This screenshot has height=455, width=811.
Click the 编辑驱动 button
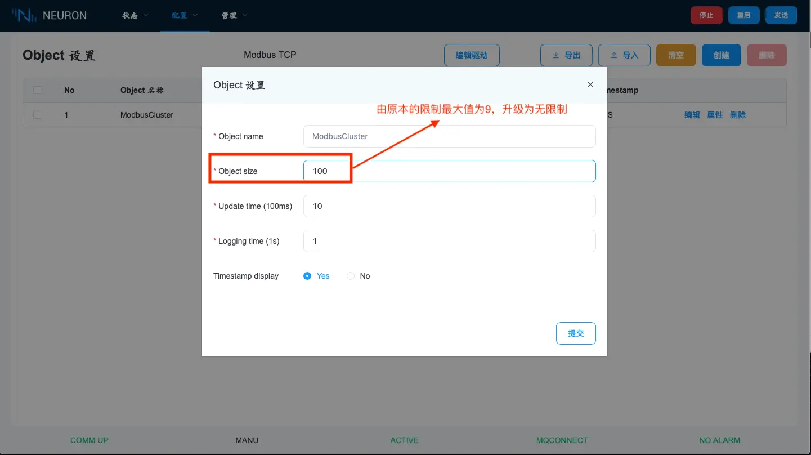(x=472, y=55)
